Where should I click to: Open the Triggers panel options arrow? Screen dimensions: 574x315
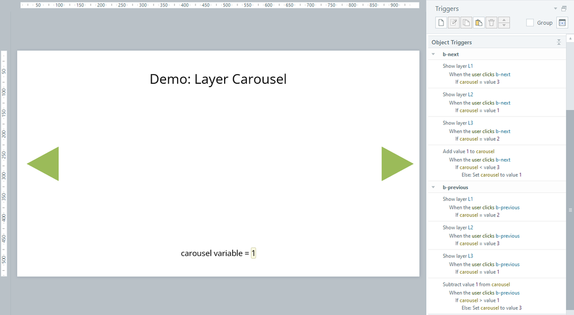pos(556,9)
